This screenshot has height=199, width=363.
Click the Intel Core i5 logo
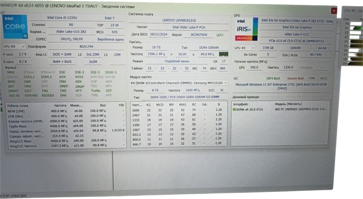click(15, 26)
